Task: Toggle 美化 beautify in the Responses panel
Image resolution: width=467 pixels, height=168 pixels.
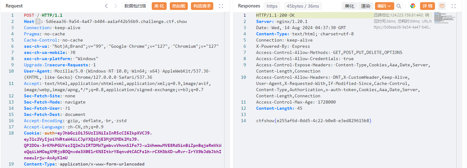Action: (x=349, y=6)
